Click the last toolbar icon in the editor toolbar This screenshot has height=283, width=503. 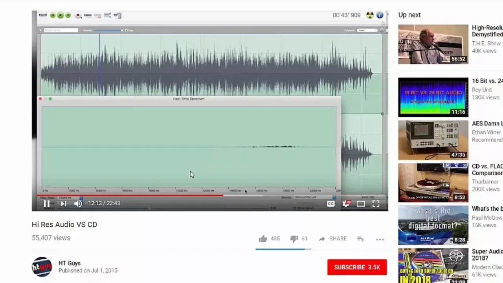[117, 15]
